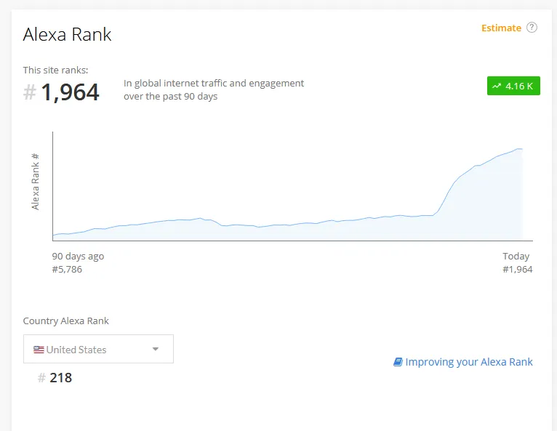Click the orange Estimate label

click(501, 28)
